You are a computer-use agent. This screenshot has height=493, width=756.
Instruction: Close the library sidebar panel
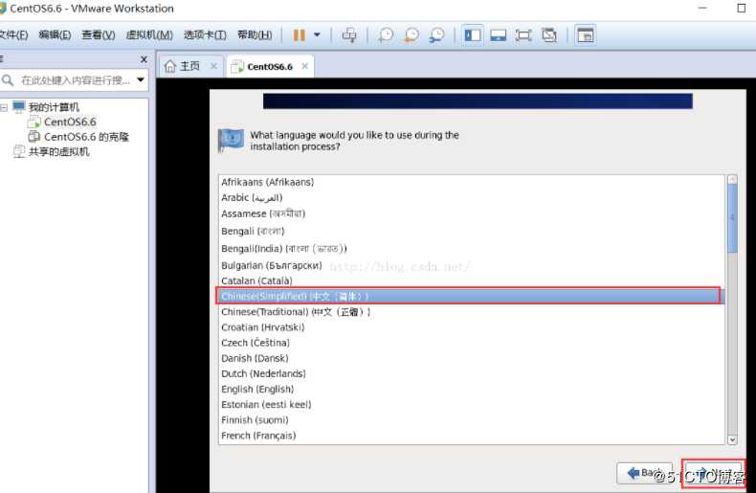point(144,58)
